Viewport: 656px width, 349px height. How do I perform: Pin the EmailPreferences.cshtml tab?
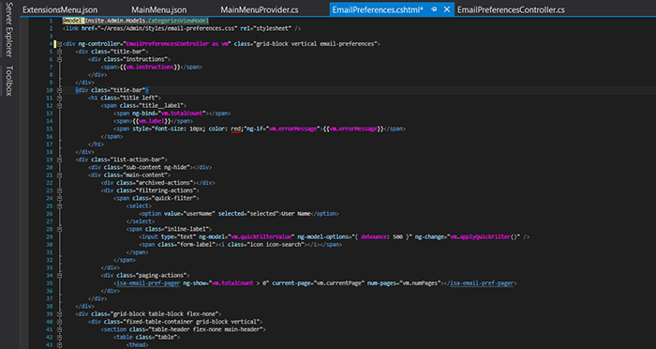click(x=434, y=9)
